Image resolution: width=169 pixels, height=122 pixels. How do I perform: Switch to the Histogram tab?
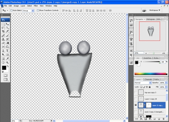click(151, 19)
